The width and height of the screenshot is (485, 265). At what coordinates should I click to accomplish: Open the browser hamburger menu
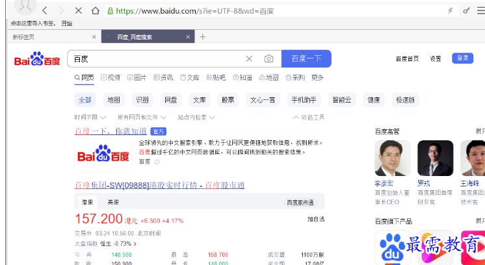tap(481, 11)
